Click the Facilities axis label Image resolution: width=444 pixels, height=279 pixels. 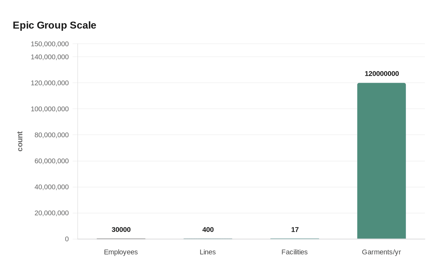[295, 252]
